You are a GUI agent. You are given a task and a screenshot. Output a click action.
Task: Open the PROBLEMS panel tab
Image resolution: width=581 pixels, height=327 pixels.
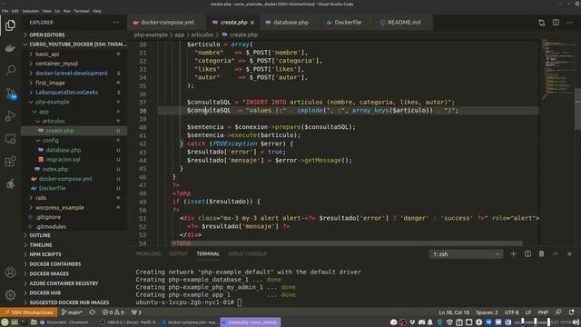(148, 254)
